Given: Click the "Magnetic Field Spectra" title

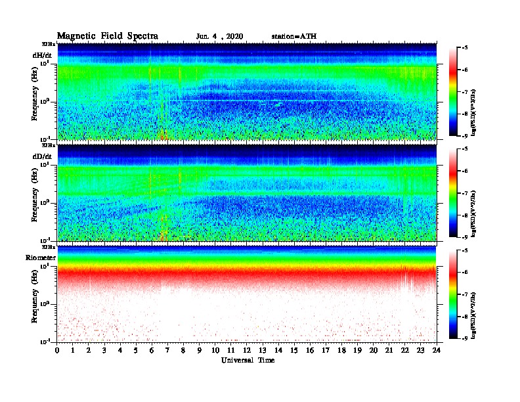Looking at the screenshot, I should tap(108, 36).
